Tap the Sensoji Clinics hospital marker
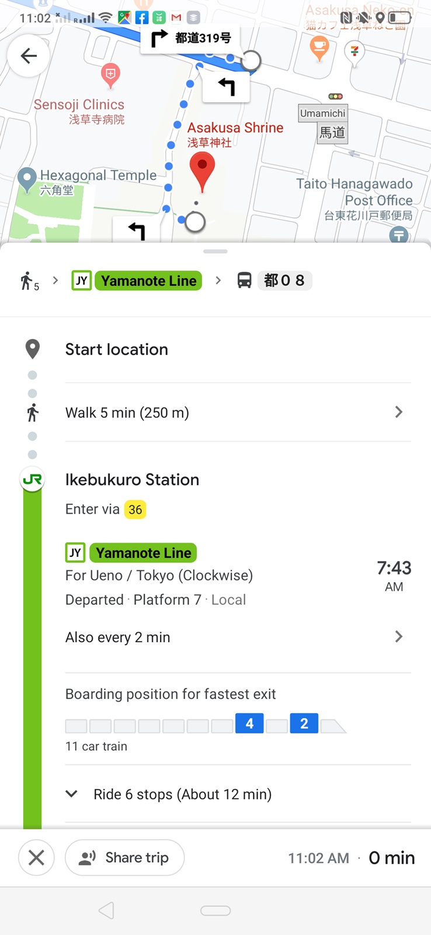 pos(110,75)
